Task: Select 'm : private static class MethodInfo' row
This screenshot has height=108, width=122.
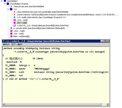Action: (x=39, y=28)
